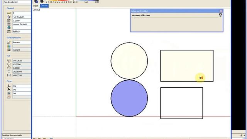
Task: Select the Dessus tab
Action: point(44,6)
